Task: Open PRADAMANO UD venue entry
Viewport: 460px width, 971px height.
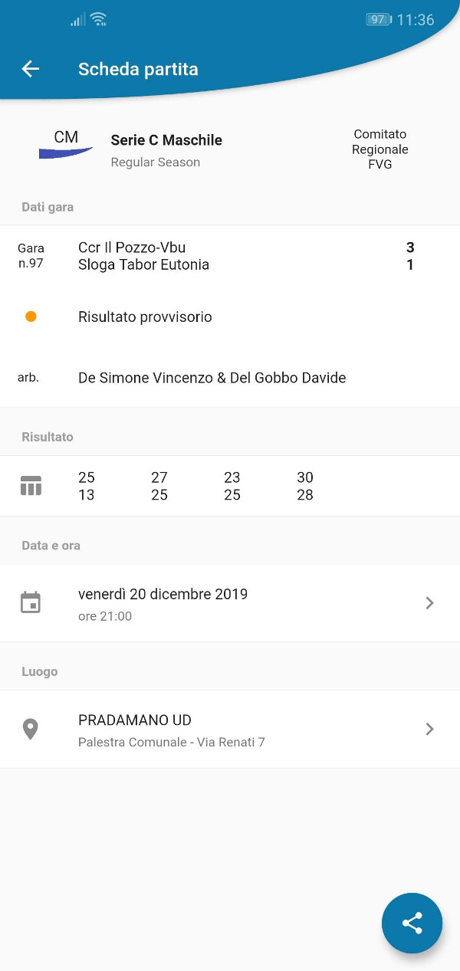Action: (x=230, y=730)
